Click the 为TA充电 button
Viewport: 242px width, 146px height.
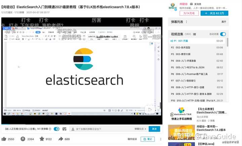[189, 13]
